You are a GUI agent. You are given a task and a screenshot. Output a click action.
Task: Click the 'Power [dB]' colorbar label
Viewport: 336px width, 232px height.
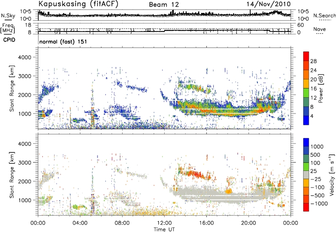pyautogui.click(x=321, y=88)
